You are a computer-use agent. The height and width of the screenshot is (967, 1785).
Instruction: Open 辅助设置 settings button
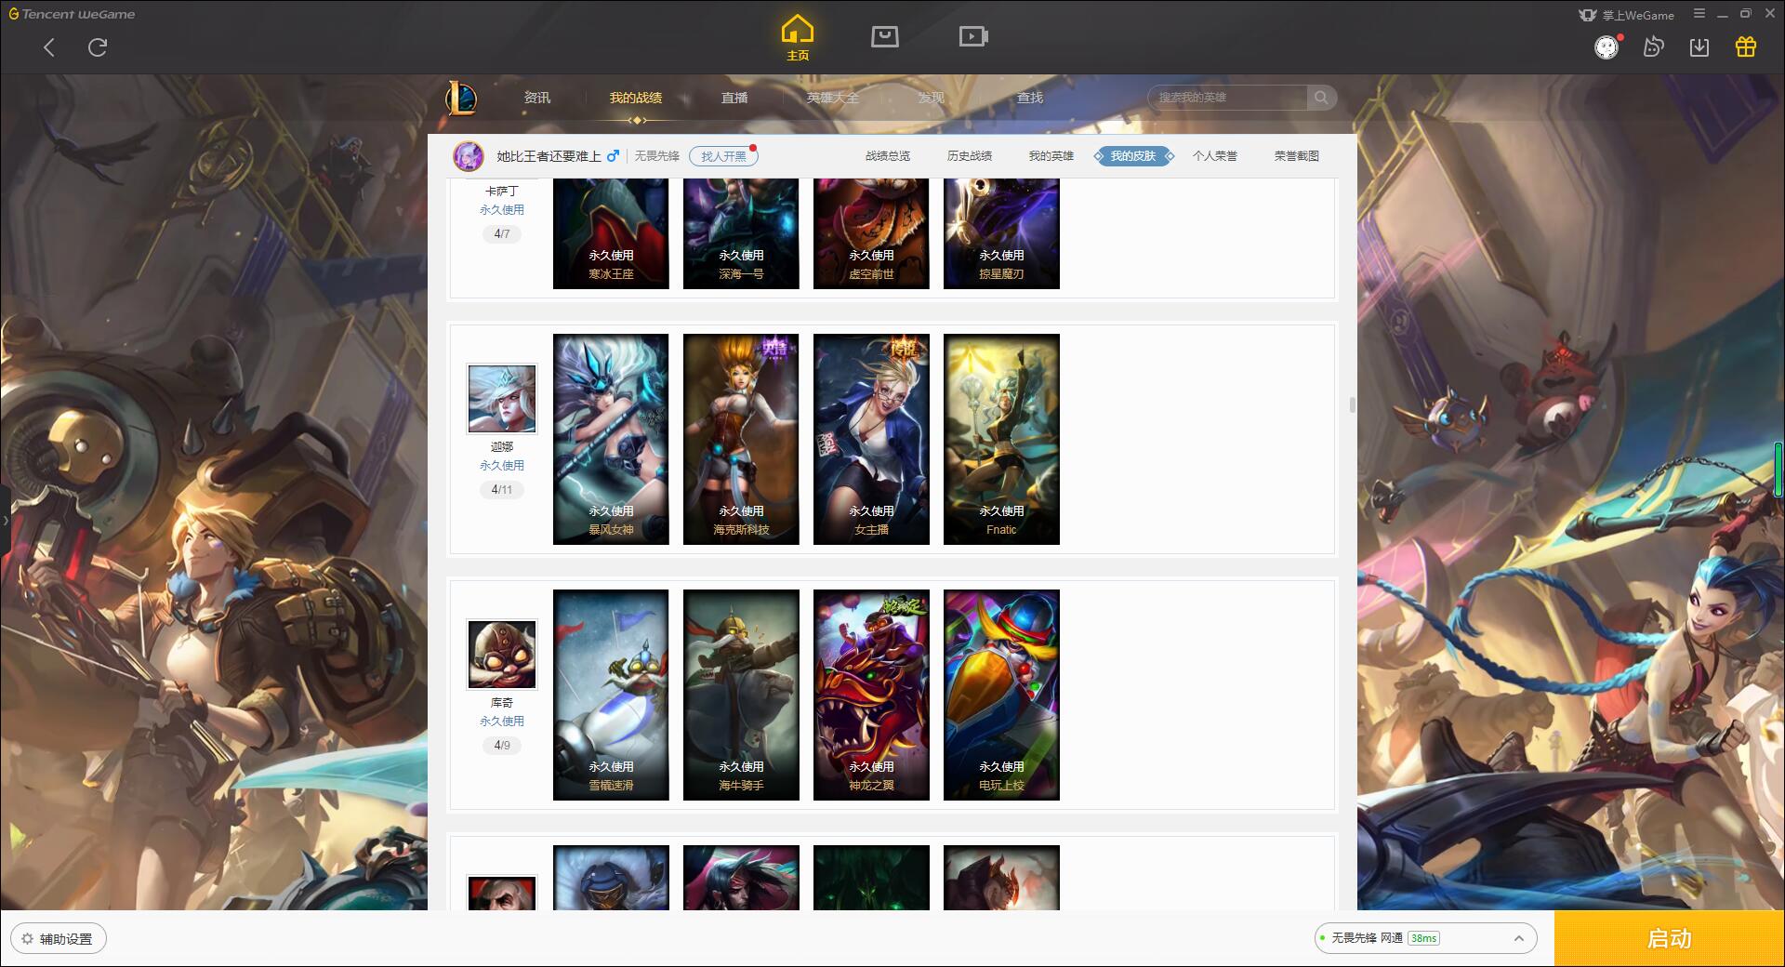[x=59, y=939]
